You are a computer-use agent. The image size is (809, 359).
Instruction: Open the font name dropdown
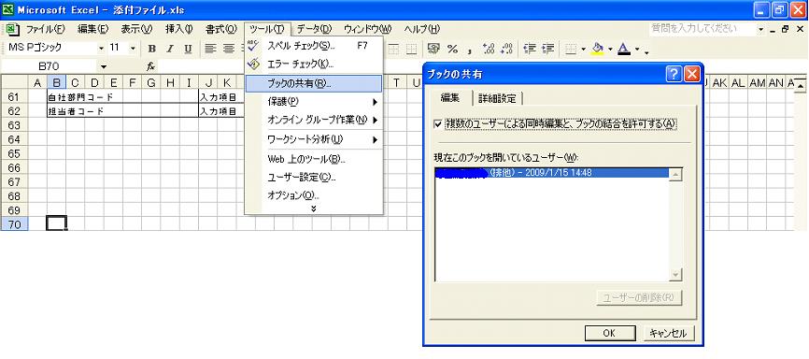101,49
